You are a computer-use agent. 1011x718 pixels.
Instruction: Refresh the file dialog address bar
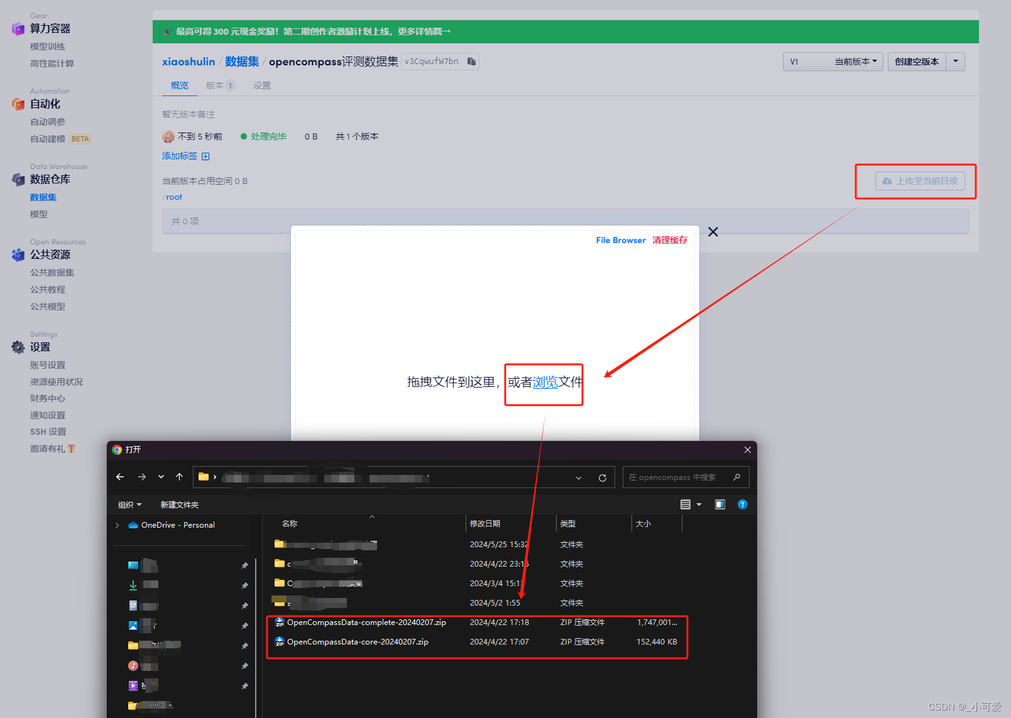point(602,477)
